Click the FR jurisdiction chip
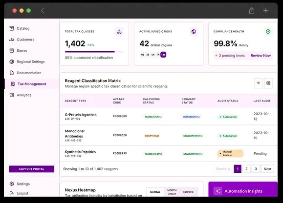The height and width of the screenshot is (203, 283). [x=158, y=55]
